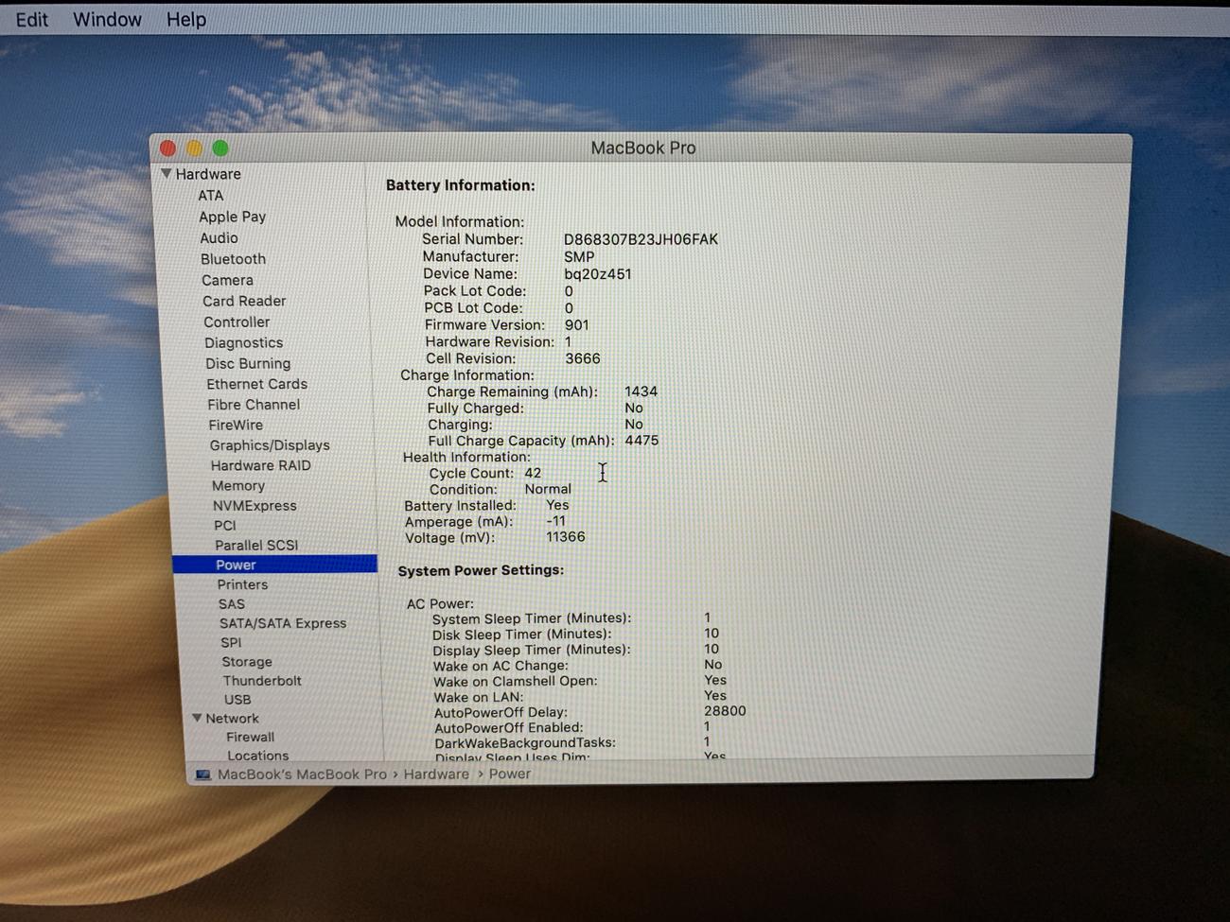Click the device name bq20z451
Image resolution: width=1230 pixels, height=922 pixels.
(597, 274)
